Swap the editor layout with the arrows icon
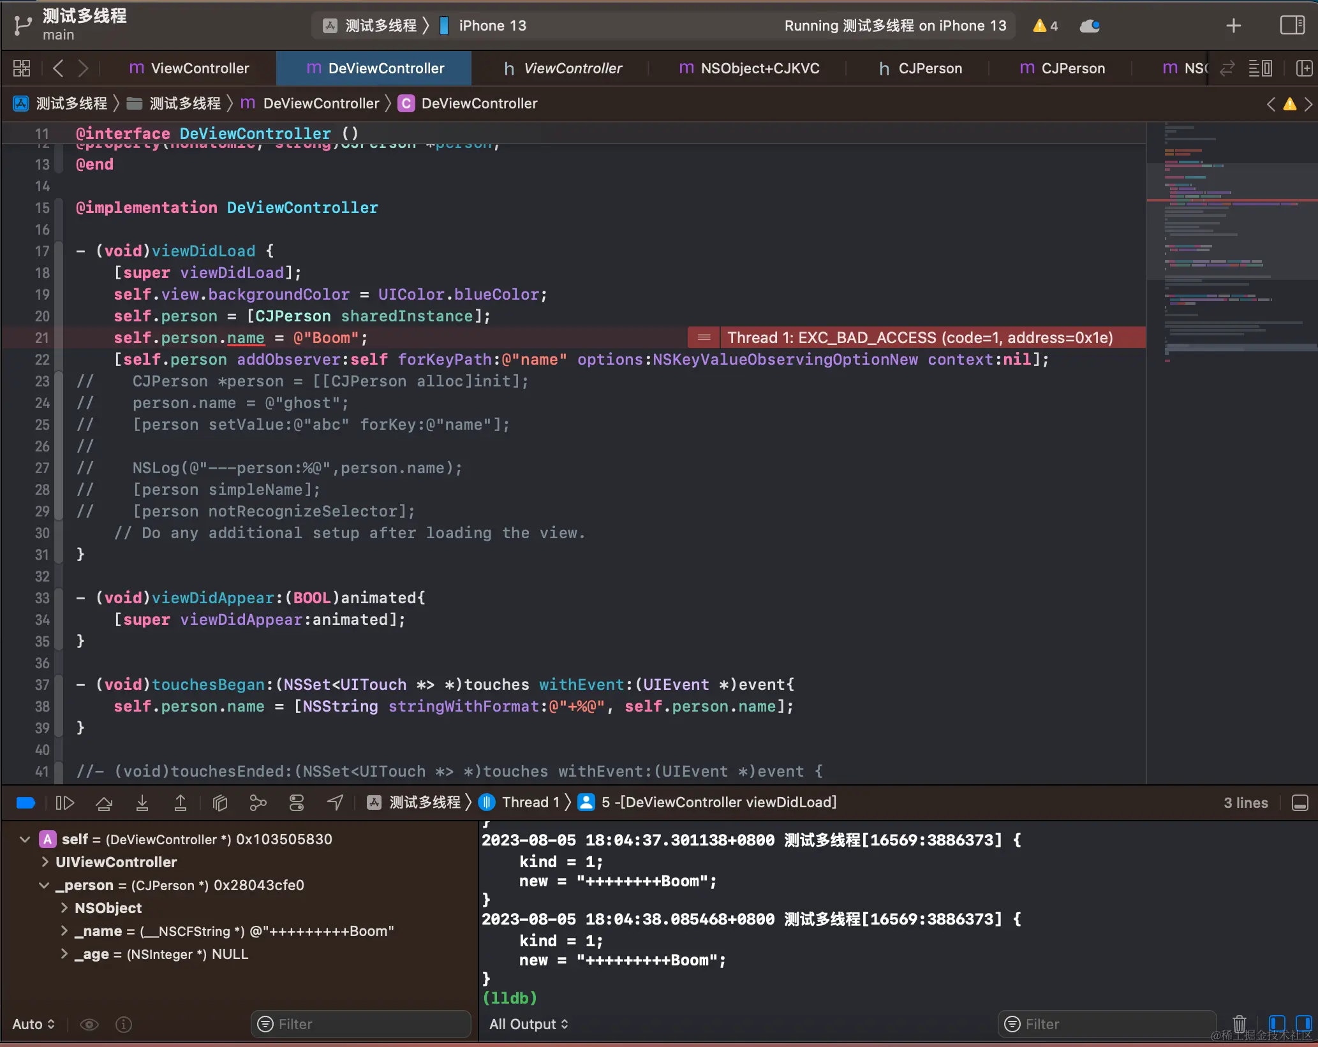The height and width of the screenshot is (1047, 1318). pyautogui.click(x=1227, y=68)
